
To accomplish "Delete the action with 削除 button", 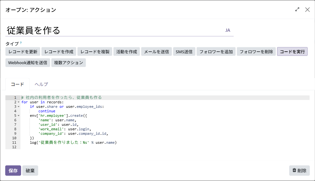I will pyautogui.click(x=299, y=170).
